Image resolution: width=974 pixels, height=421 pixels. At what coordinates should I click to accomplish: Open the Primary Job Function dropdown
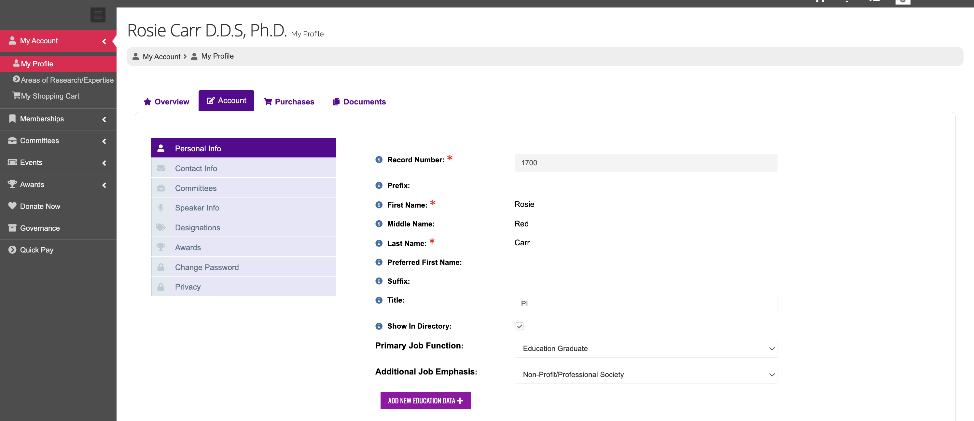click(645, 348)
